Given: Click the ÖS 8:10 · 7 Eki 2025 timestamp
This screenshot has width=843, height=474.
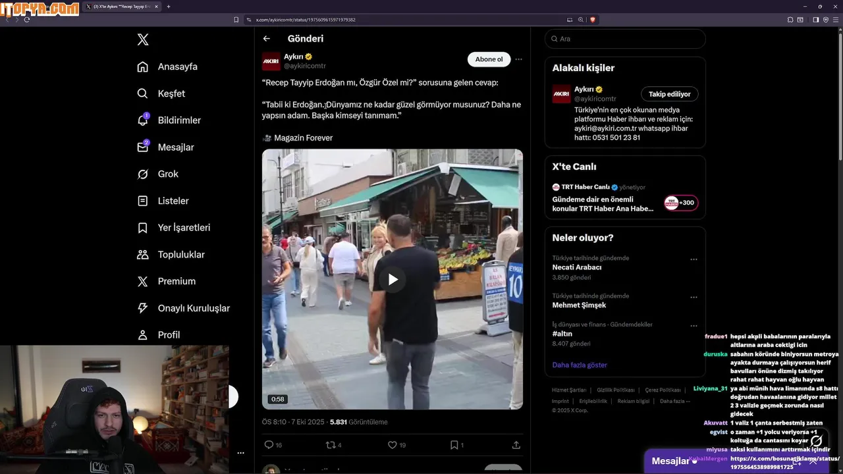Looking at the screenshot, I should (x=293, y=422).
